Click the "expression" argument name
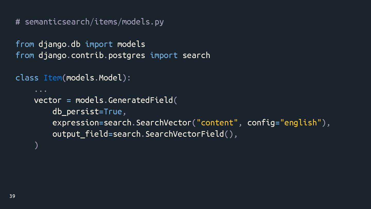This screenshot has width=371, height=209. point(75,123)
